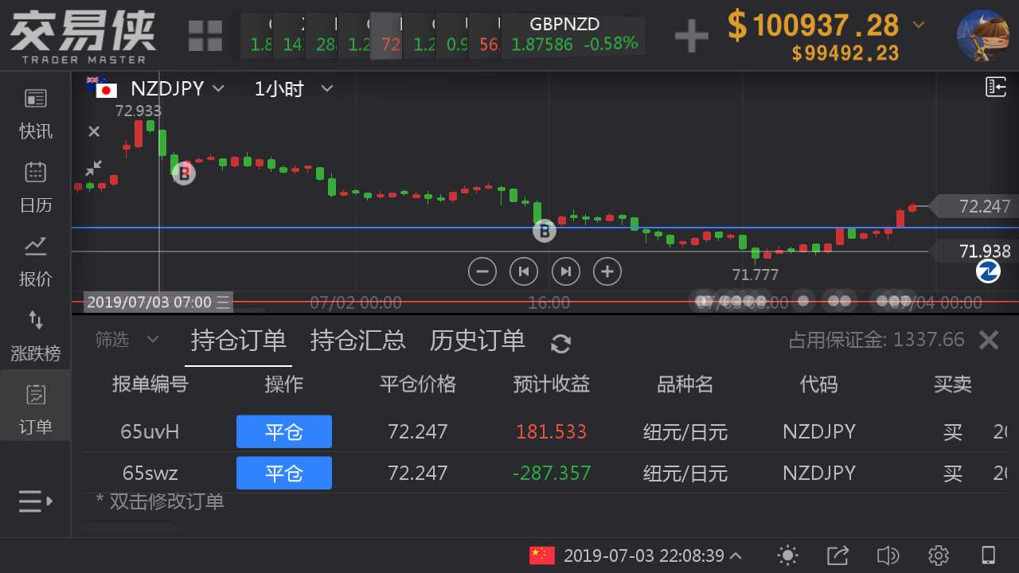Image resolution: width=1019 pixels, height=573 pixels.
Task: Expand the 筛选 filter dropdown
Action: pos(127,340)
